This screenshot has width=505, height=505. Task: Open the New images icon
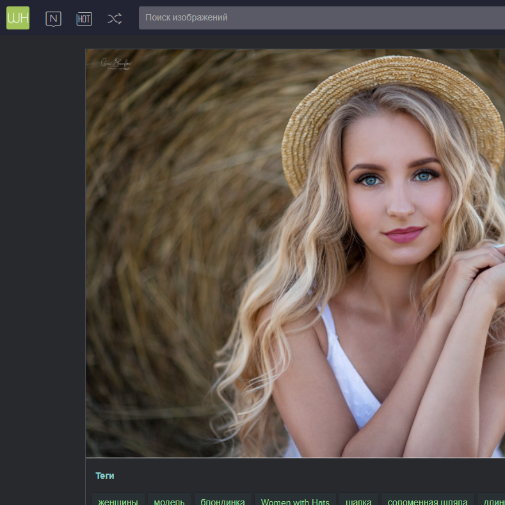click(54, 19)
